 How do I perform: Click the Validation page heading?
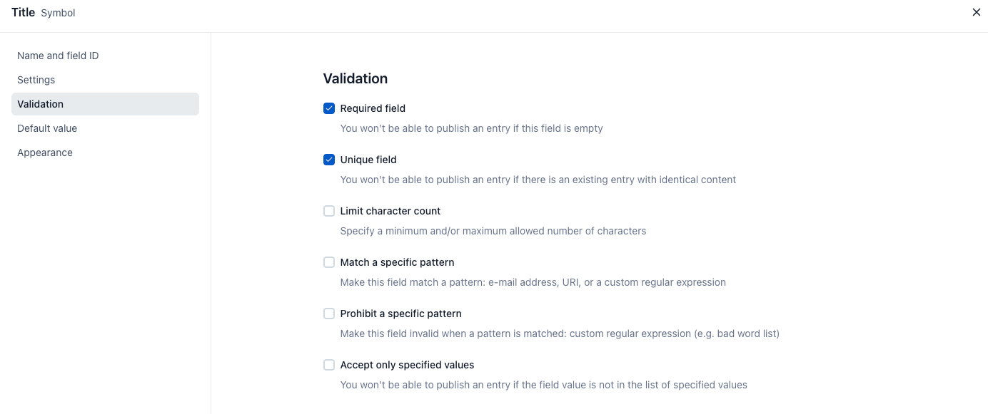point(355,78)
